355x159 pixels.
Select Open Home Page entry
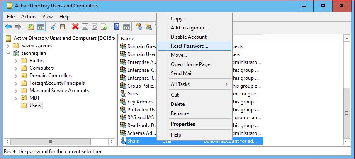coord(195,64)
